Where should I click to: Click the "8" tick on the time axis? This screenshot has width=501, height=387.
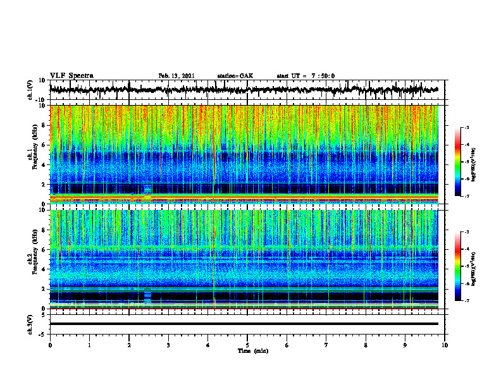pos(366,345)
